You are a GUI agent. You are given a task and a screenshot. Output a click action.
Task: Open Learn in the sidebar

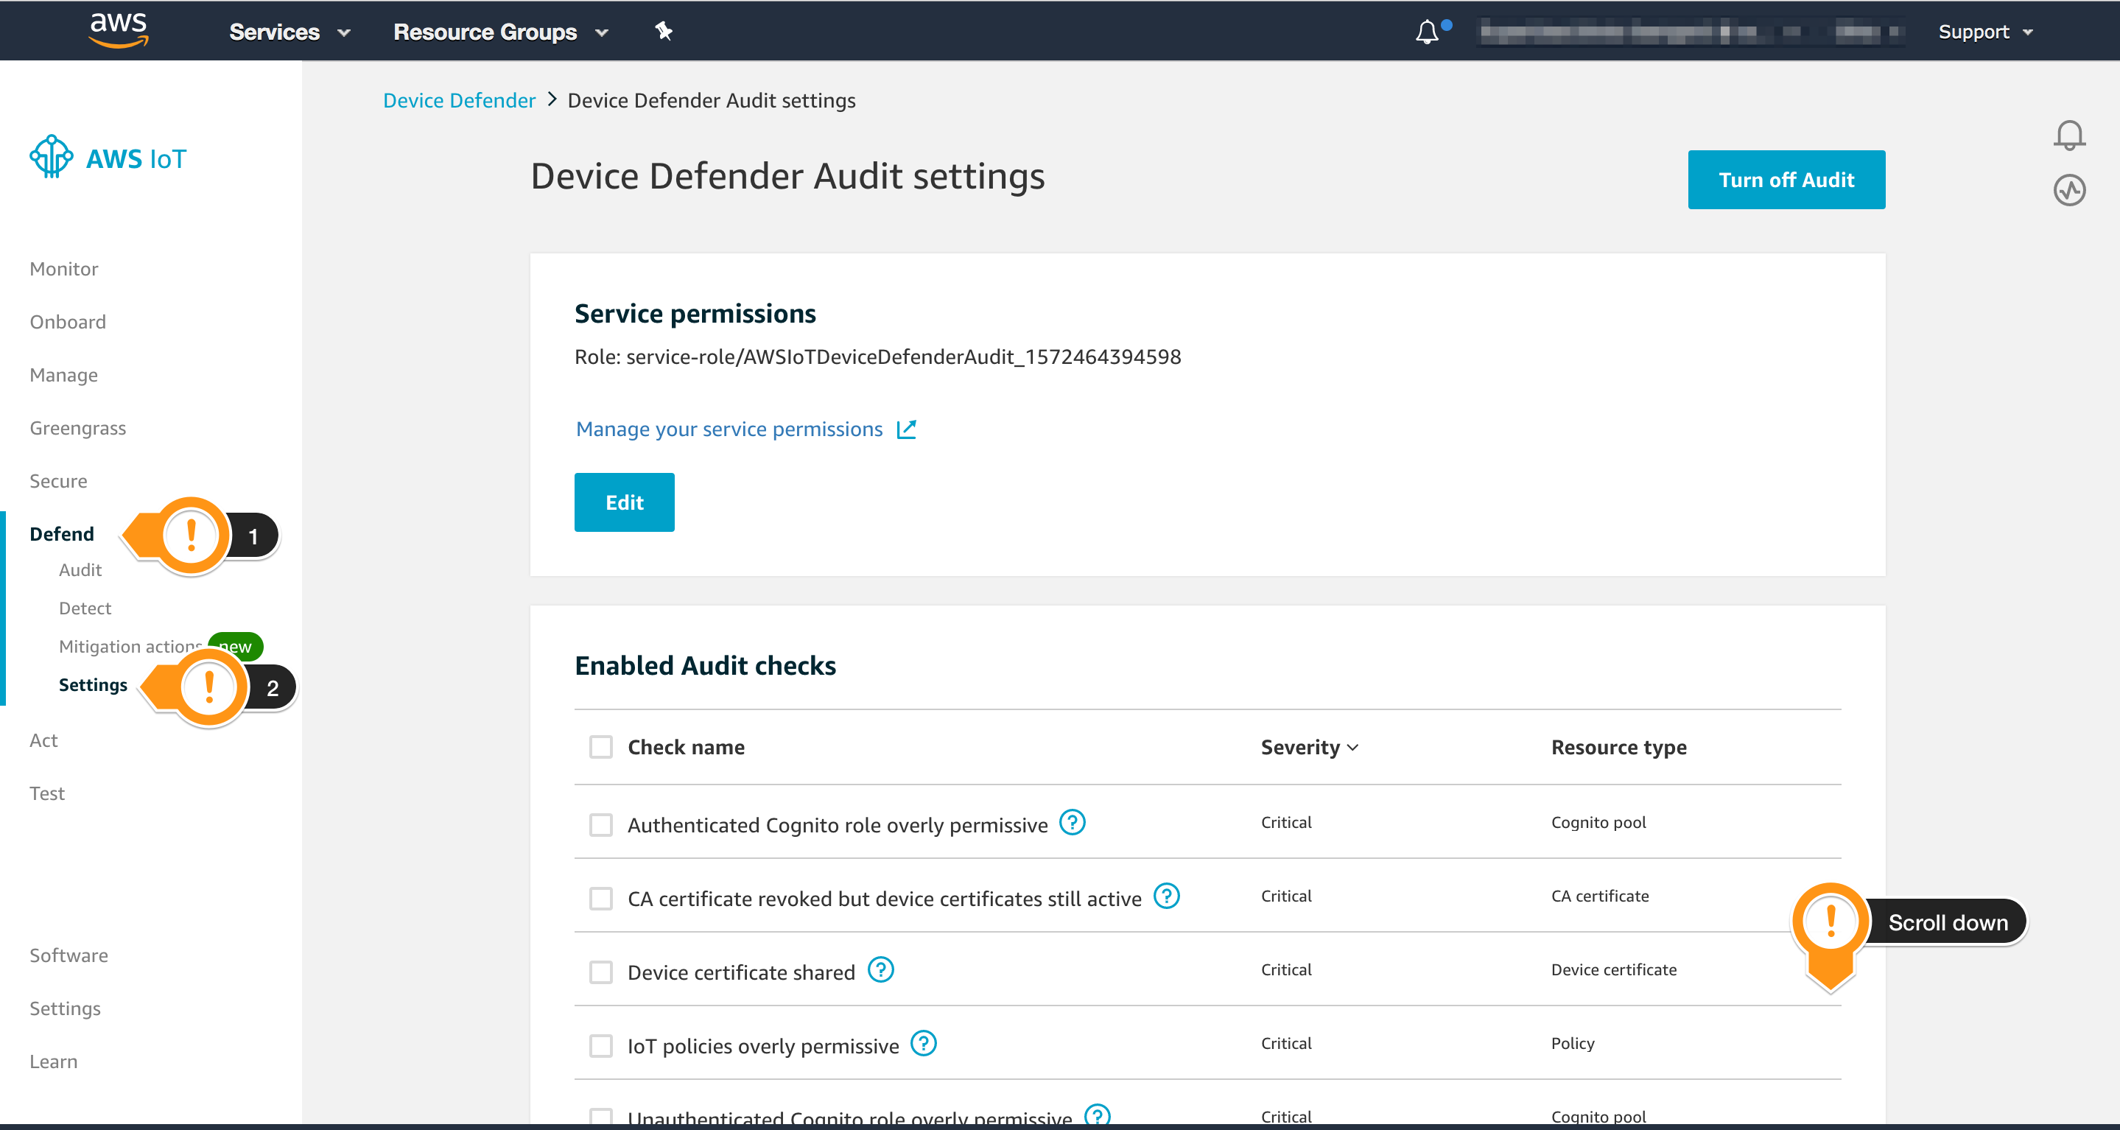[x=54, y=1061]
